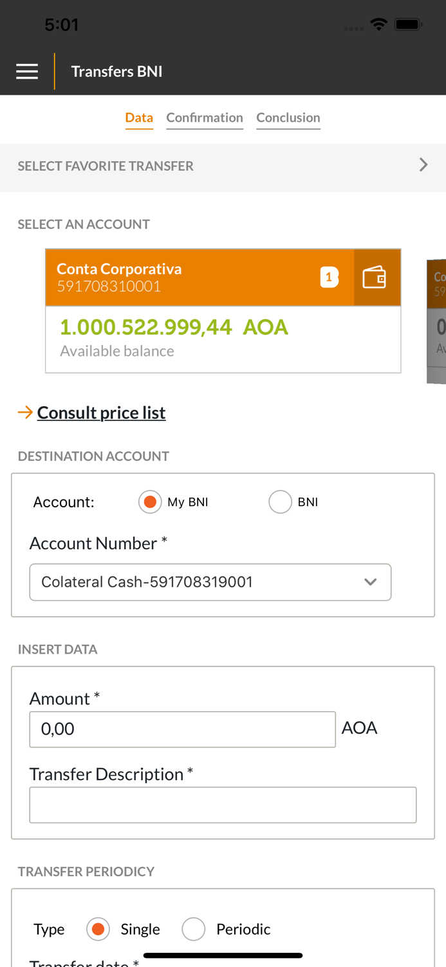This screenshot has width=446, height=967.
Task: Select the BNI radio button
Action: (281, 502)
